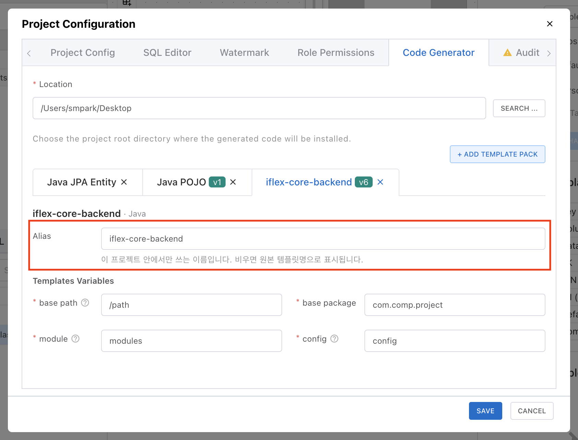
Task: Remove the Java JPA Entity template tab
Action: (124, 182)
